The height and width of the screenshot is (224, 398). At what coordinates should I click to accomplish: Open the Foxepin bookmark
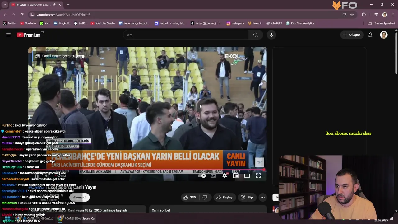tap(255, 23)
